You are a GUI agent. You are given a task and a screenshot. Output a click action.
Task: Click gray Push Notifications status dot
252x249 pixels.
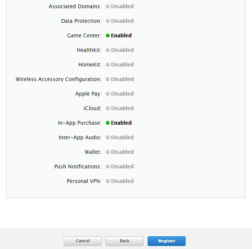point(108,166)
